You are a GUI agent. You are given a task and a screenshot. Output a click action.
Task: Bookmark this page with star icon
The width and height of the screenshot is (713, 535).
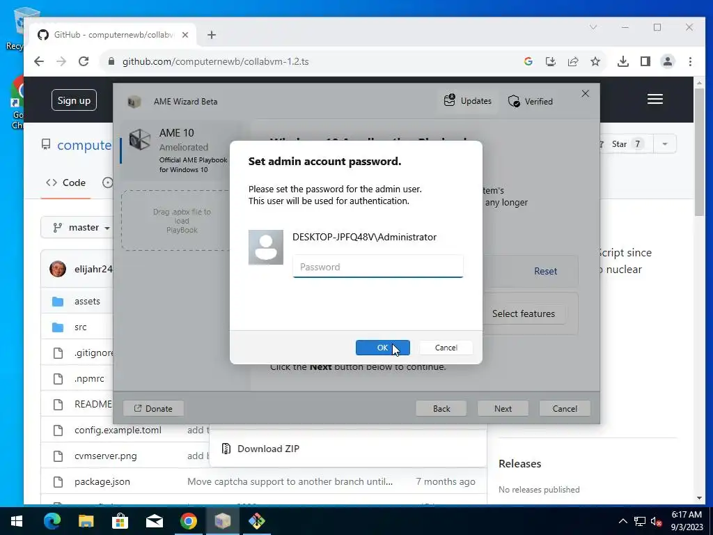(x=595, y=61)
